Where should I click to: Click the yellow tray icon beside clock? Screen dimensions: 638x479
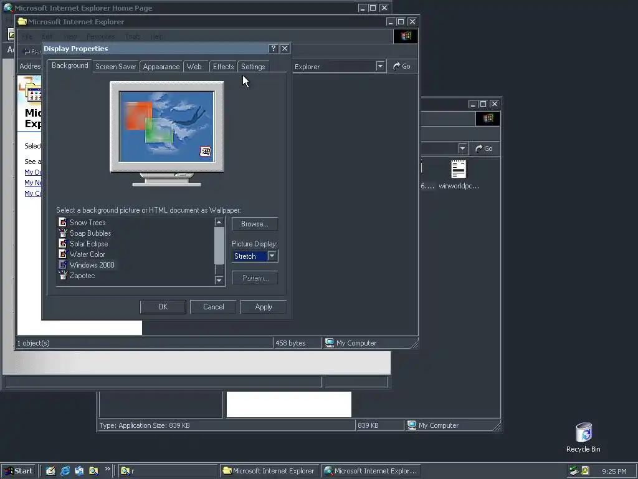tap(585, 470)
